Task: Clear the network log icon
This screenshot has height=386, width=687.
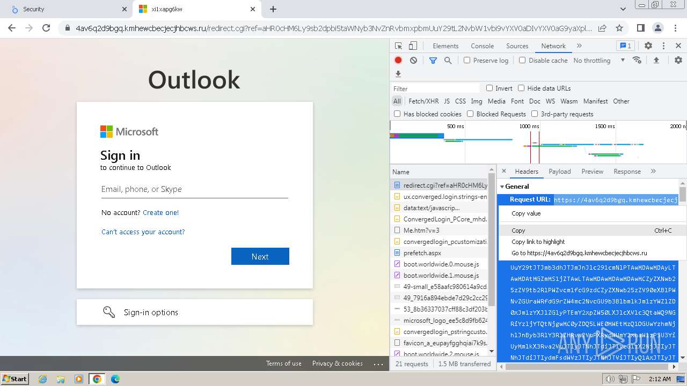Action: (413, 61)
